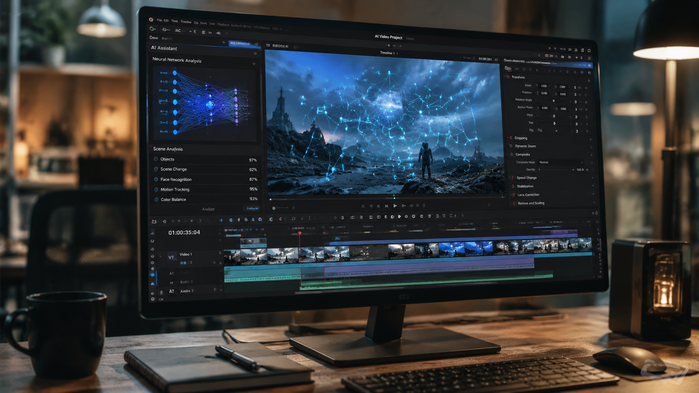Screen dimensions: 699x393
Task: Jump to the previous clip in the viewer
Action: click(387, 206)
